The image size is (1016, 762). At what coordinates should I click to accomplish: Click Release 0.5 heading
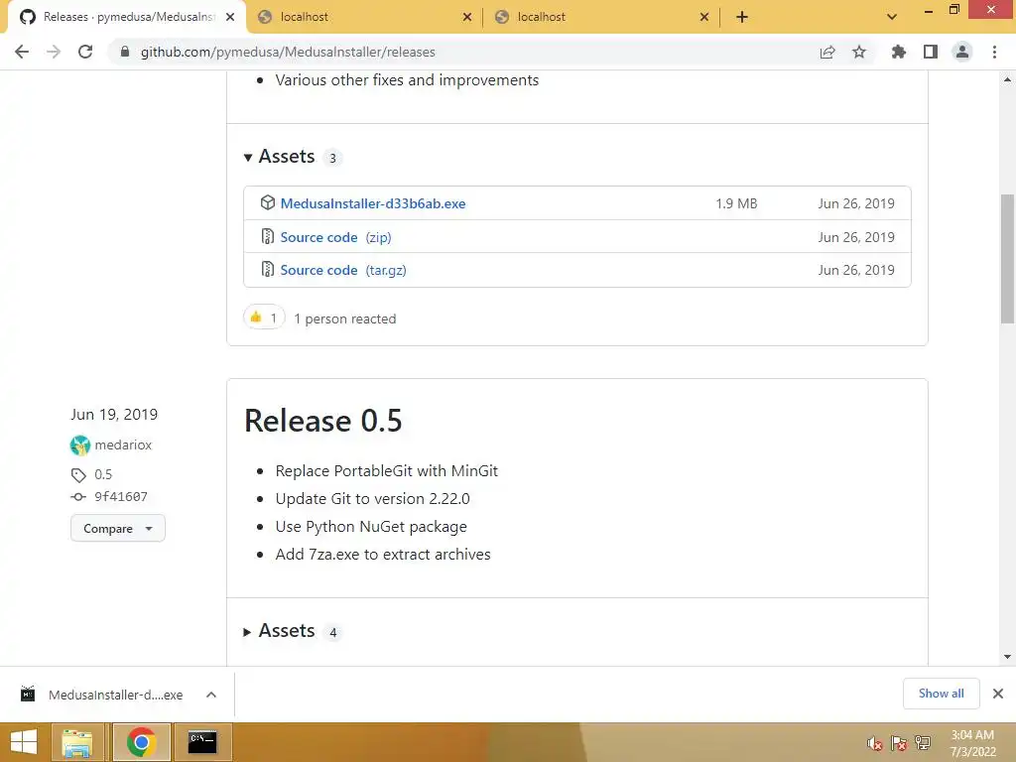[x=322, y=421]
